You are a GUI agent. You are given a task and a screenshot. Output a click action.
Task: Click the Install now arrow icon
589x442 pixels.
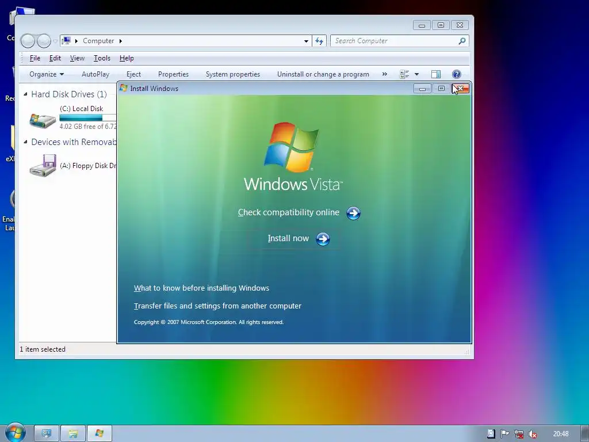323,239
